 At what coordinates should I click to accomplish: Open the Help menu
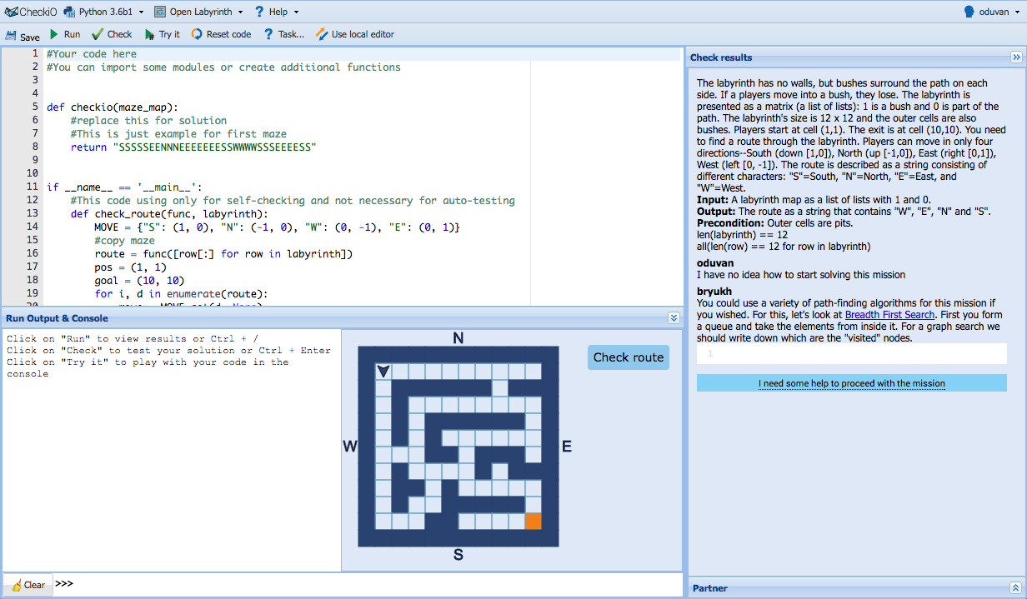277,12
